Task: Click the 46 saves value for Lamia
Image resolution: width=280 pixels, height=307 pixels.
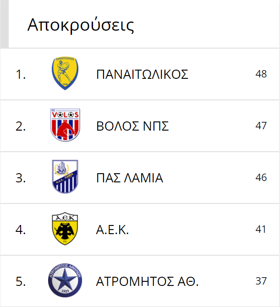Action: click(x=261, y=177)
